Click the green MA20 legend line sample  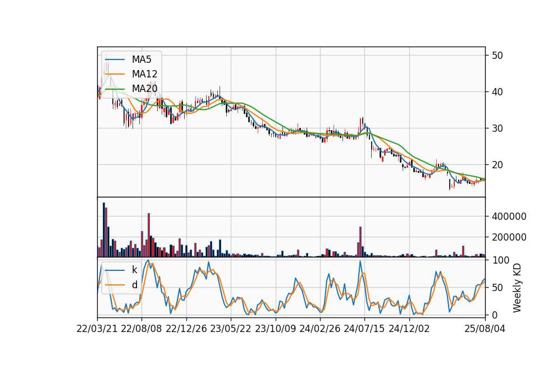(x=115, y=89)
